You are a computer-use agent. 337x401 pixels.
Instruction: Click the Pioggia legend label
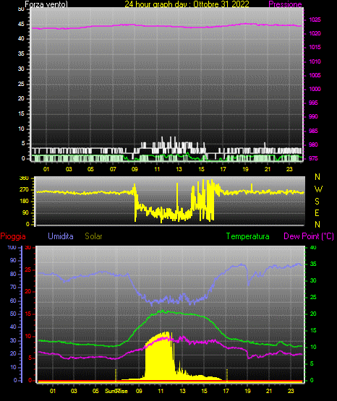tap(13, 236)
